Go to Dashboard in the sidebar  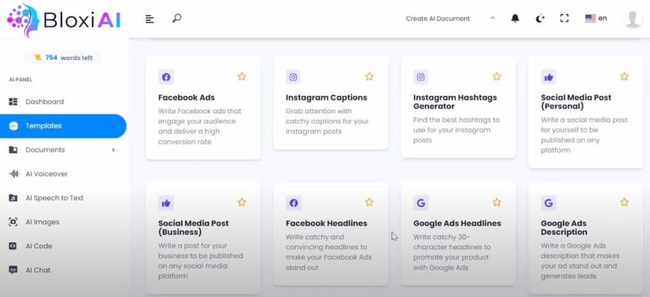coord(44,102)
